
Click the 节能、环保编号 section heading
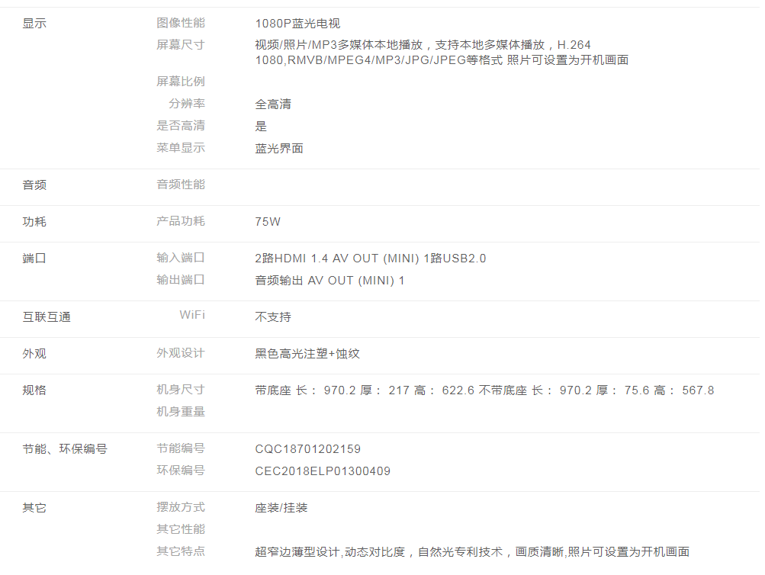click(x=65, y=449)
